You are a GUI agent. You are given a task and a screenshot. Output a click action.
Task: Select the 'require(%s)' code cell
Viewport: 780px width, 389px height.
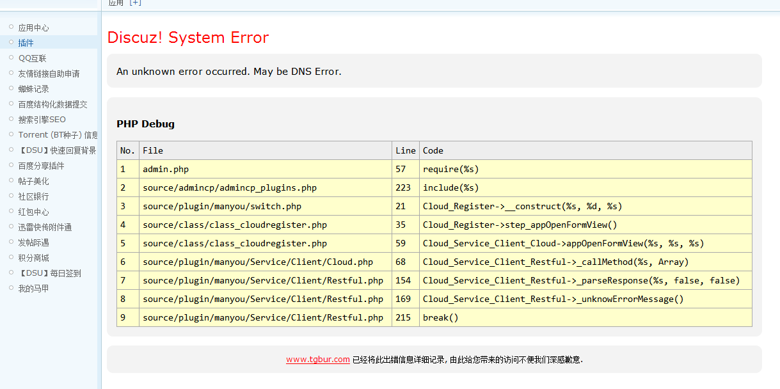[x=585, y=169]
